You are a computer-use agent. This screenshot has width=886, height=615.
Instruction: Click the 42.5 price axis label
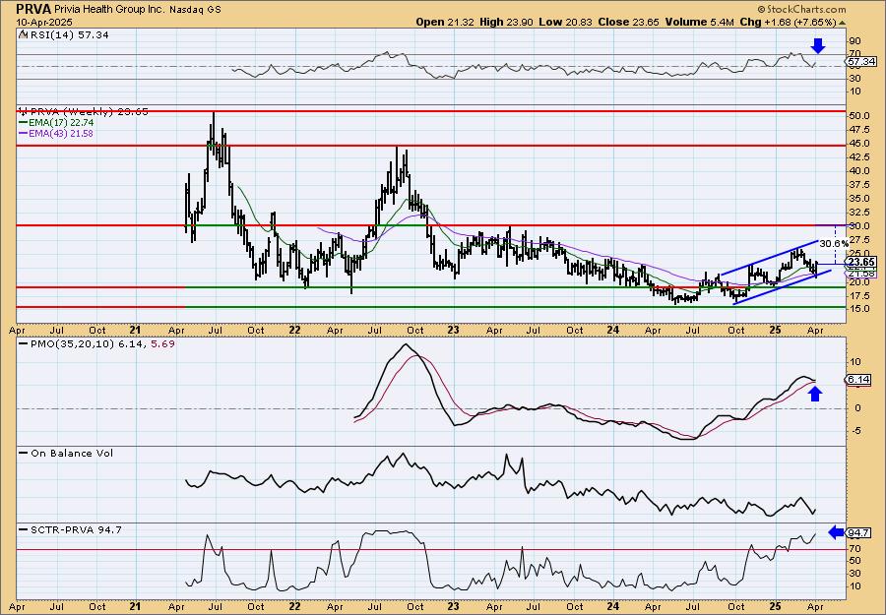(x=858, y=157)
